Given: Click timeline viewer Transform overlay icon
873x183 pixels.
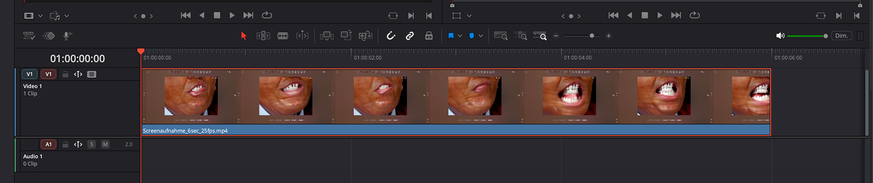Looking at the screenshot, I should pos(457,16).
